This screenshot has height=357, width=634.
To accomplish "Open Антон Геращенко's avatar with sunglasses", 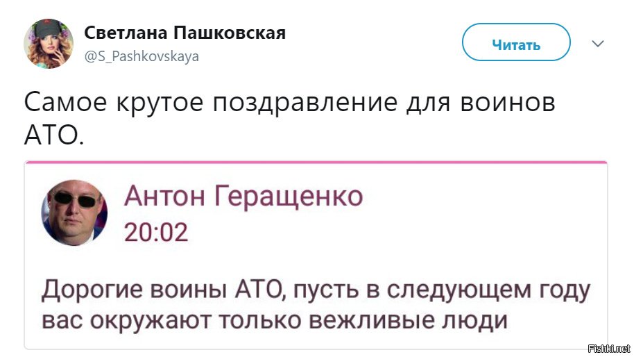I will (x=74, y=213).
